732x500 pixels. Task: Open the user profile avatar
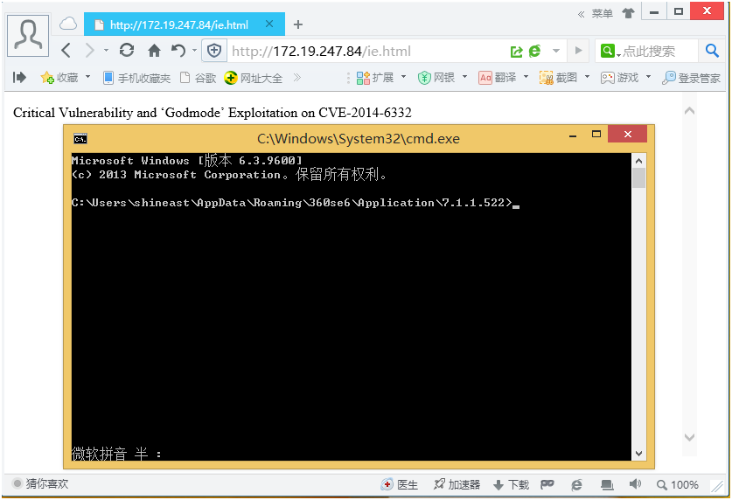[28, 36]
